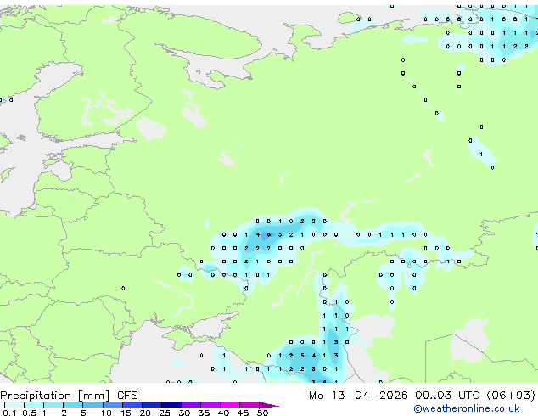538x416 pixels.
Task: Click the 'Precipitation [mm] GFS' title text
Action: (69, 396)
